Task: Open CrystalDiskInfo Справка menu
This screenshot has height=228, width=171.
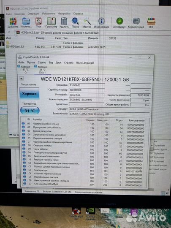Action: (x=69, y=62)
